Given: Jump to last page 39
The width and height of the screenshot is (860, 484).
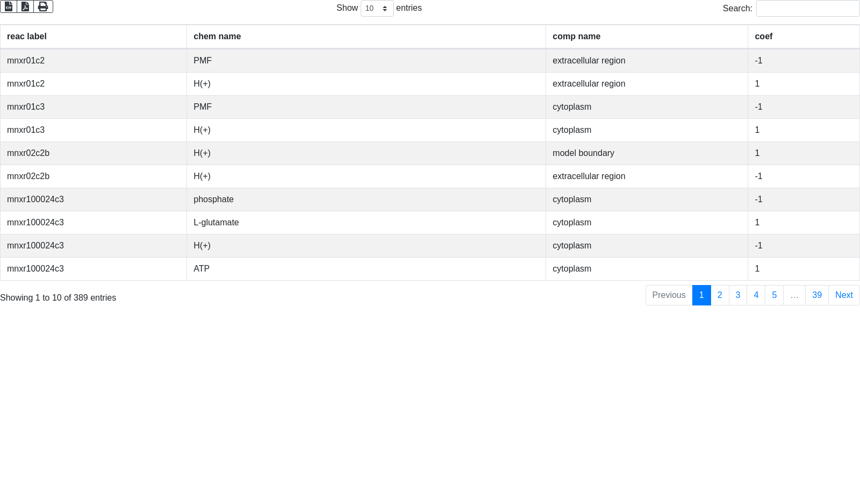Looking at the screenshot, I should coord(816,295).
